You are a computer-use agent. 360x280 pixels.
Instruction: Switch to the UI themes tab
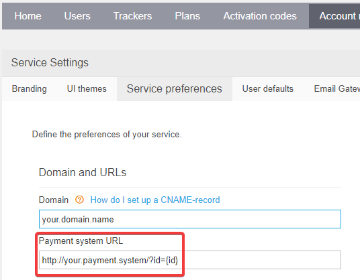87,89
